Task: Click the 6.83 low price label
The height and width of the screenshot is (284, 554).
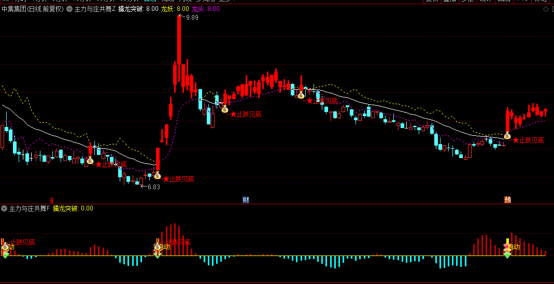Action: [x=154, y=187]
